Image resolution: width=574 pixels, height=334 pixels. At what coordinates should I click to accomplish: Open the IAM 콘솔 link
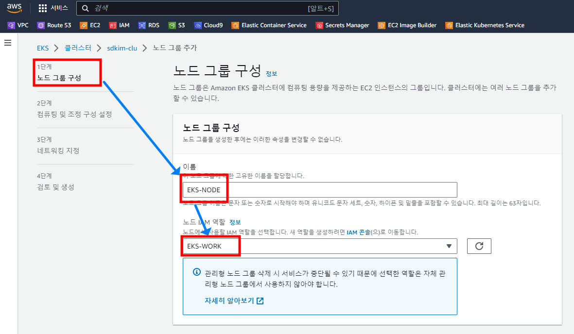[x=358, y=233]
